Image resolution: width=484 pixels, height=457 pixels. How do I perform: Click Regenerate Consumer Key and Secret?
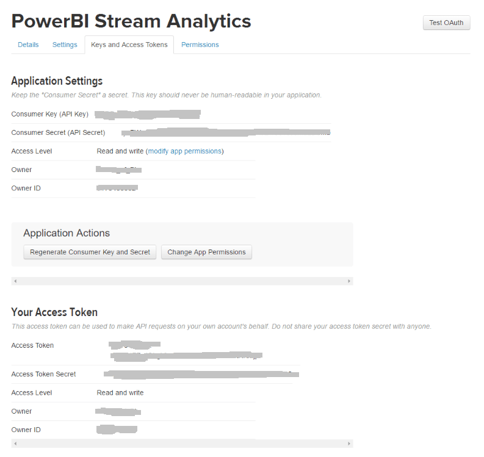click(x=90, y=252)
